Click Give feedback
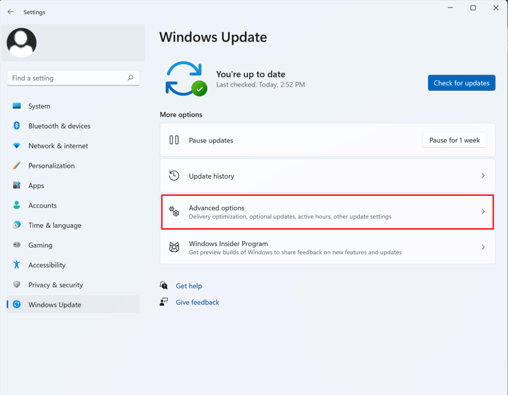Viewport: 508px width, 395px height. (x=197, y=302)
